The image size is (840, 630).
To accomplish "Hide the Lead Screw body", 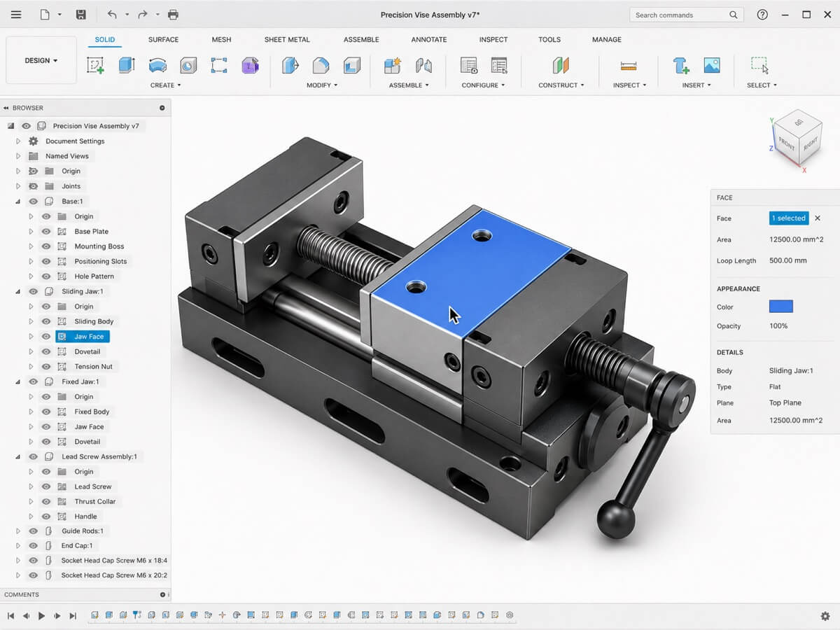I will (46, 486).
